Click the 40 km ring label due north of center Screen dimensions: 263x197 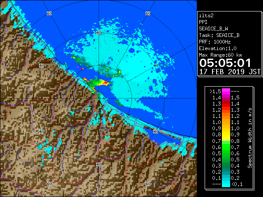[x=99, y=33]
